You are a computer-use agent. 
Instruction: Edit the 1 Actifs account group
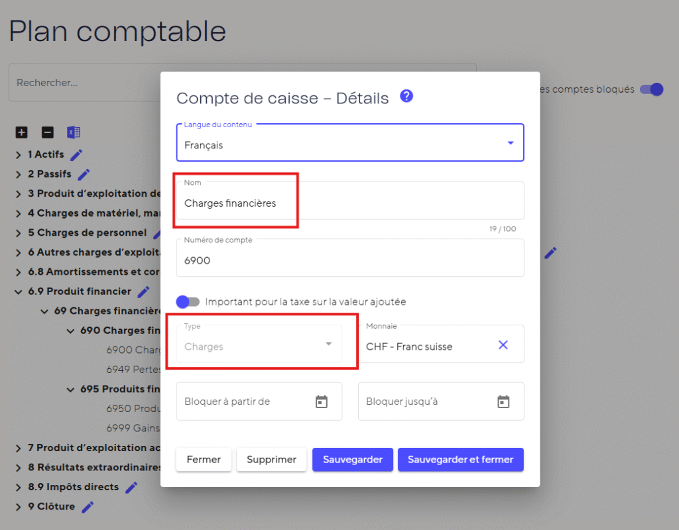click(x=77, y=155)
